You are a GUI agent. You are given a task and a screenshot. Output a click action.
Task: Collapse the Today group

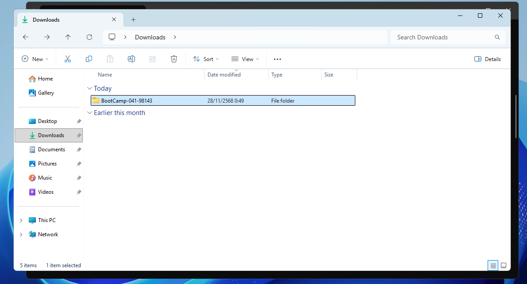(90, 88)
